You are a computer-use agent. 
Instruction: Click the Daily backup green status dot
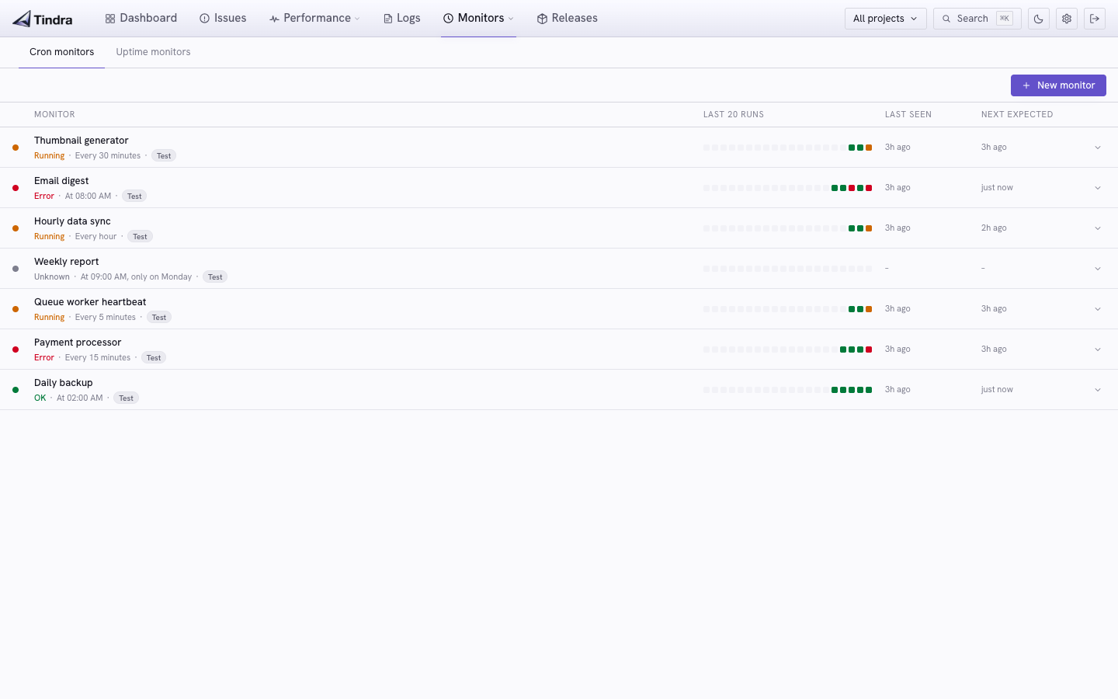click(16, 390)
